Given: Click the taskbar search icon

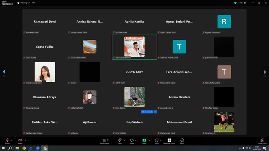Looking at the screenshot, I should (10, 148).
